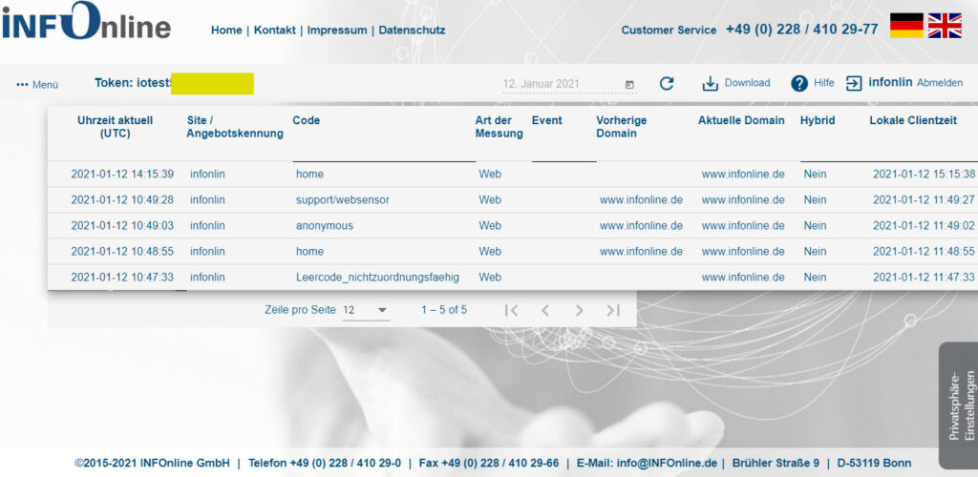
Task: Open the Datenschutz link
Action: pyautogui.click(x=413, y=30)
